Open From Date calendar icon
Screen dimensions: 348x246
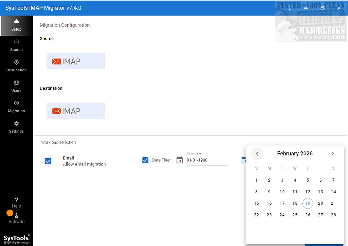point(180,160)
